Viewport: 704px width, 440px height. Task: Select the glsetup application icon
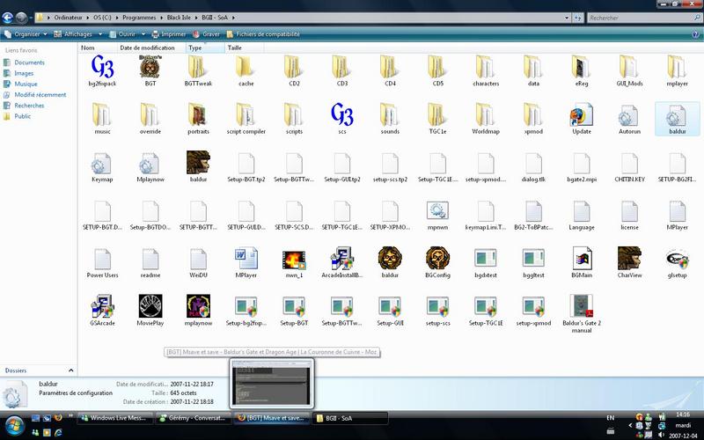(x=677, y=258)
